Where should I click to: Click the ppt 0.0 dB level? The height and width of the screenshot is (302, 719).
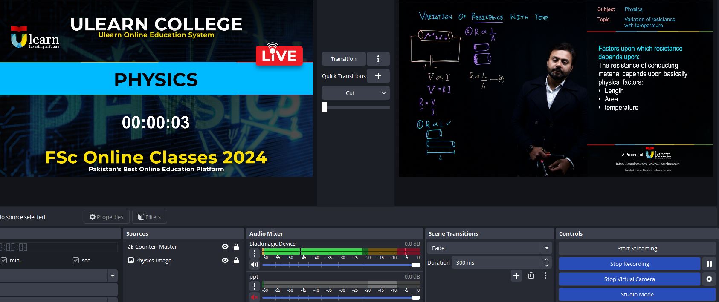click(x=412, y=276)
